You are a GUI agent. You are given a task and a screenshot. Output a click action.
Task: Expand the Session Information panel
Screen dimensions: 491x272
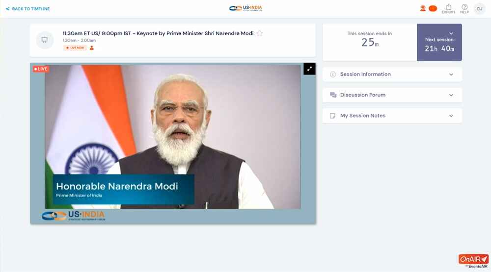pos(392,74)
